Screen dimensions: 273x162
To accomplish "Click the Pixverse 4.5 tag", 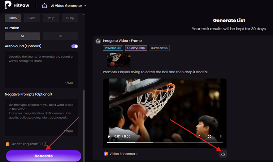I will (x=113, y=48).
